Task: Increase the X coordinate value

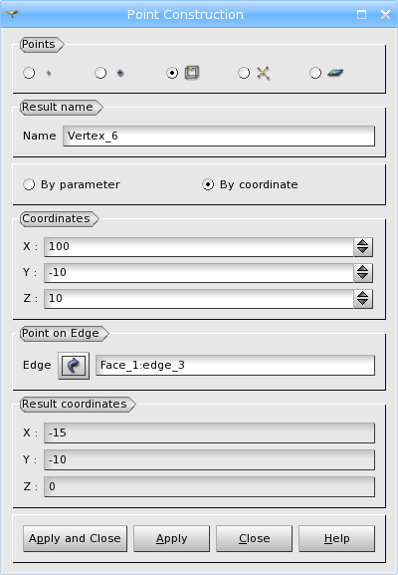Action: [363, 242]
